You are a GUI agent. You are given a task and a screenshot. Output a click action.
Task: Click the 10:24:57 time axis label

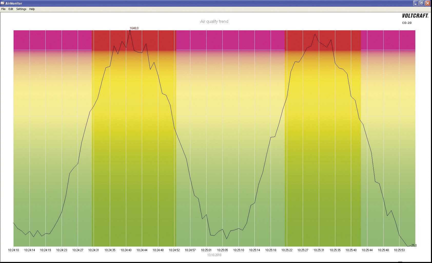coord(190,250)
